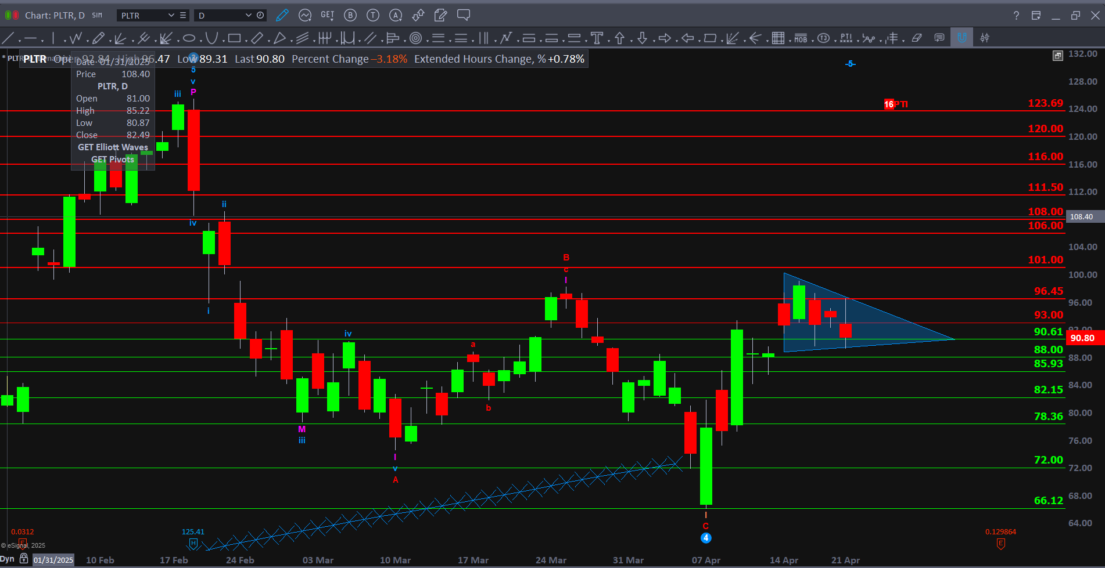The width and height of the screenshot is (1105, 568).
Task: Select the PTI indicator tool
Action: coord(846,38)
